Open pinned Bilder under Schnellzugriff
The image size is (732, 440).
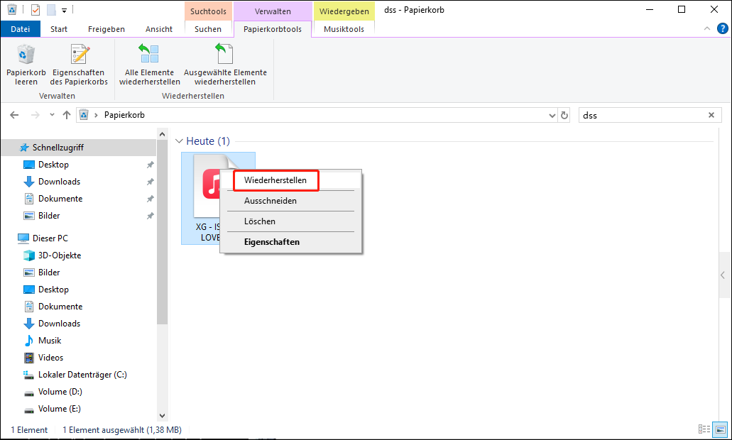[x=49, y=216]
